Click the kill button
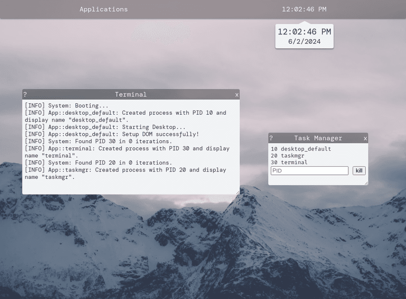The height and width of the screenshot is (299, 406). [359, 171]
